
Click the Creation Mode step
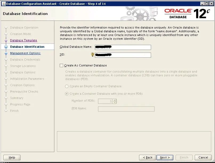[x=21, y=34]
